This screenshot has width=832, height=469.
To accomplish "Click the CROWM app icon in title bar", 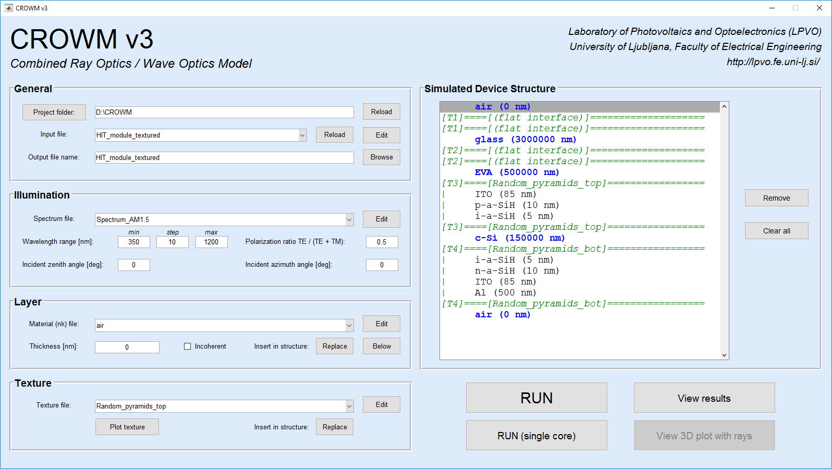I will pos(8,8).
